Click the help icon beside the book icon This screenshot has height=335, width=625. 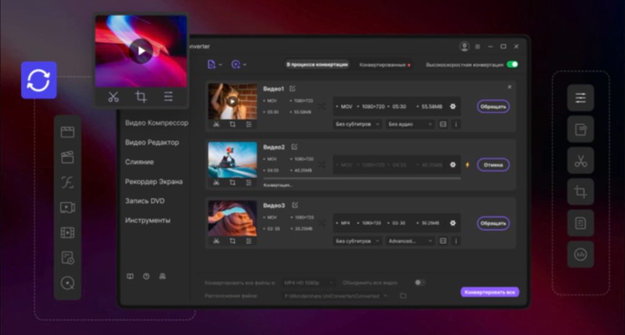pyautogui.click(x=146, y=276)
